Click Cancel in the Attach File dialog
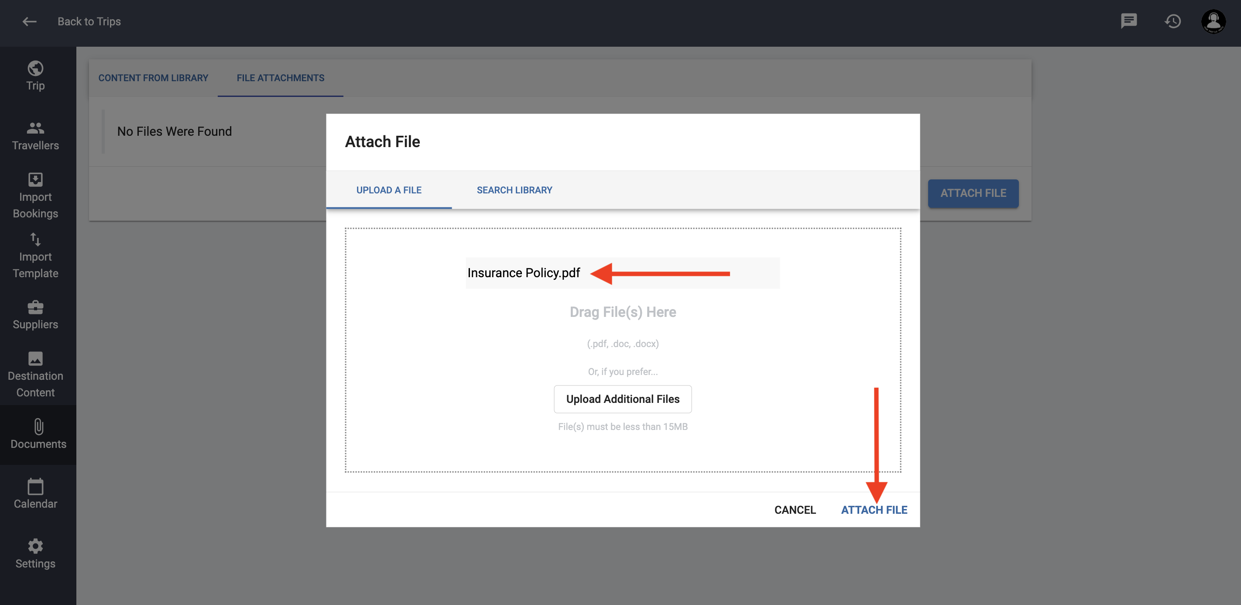This screenshot has width=1241, height=605. (795, 510)
